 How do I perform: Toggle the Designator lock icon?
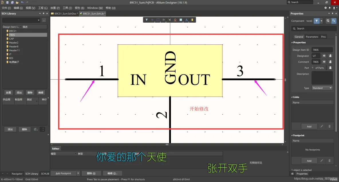(330, 56)
